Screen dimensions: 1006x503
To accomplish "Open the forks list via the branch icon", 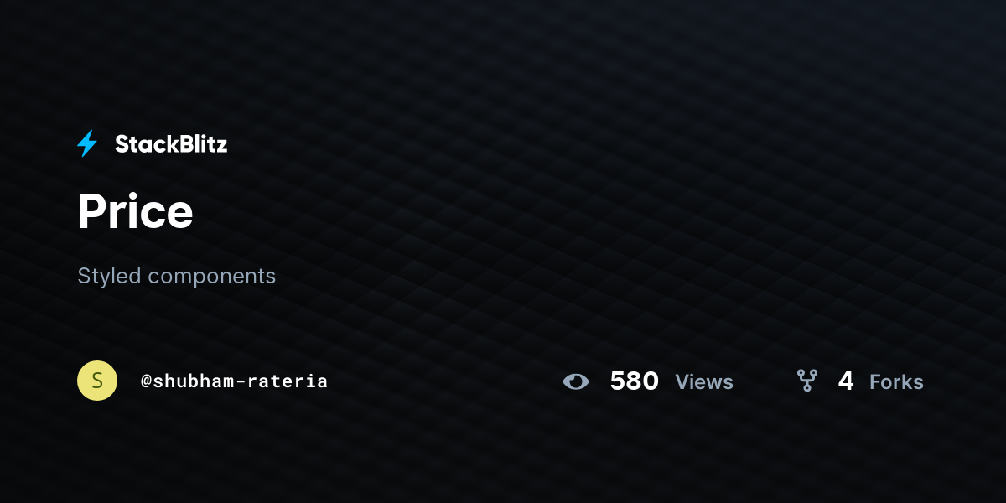I will click(x=806, y=381).
